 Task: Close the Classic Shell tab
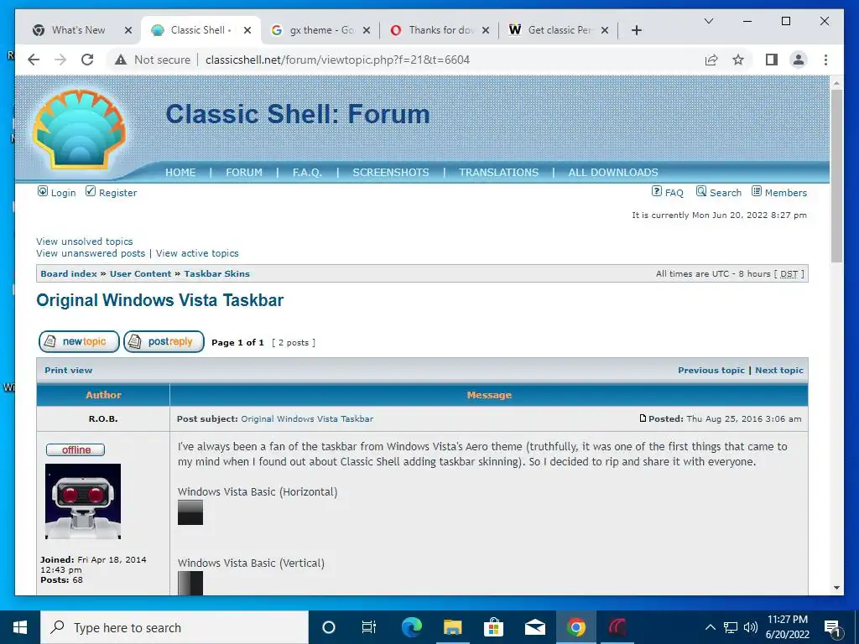(247, 30)
